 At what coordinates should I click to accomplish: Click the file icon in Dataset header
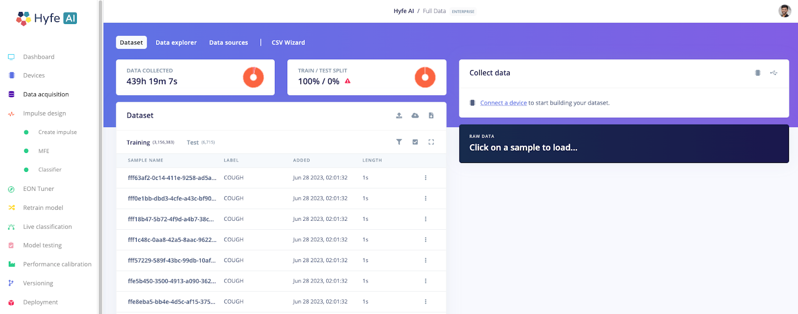tap(431, 116)
